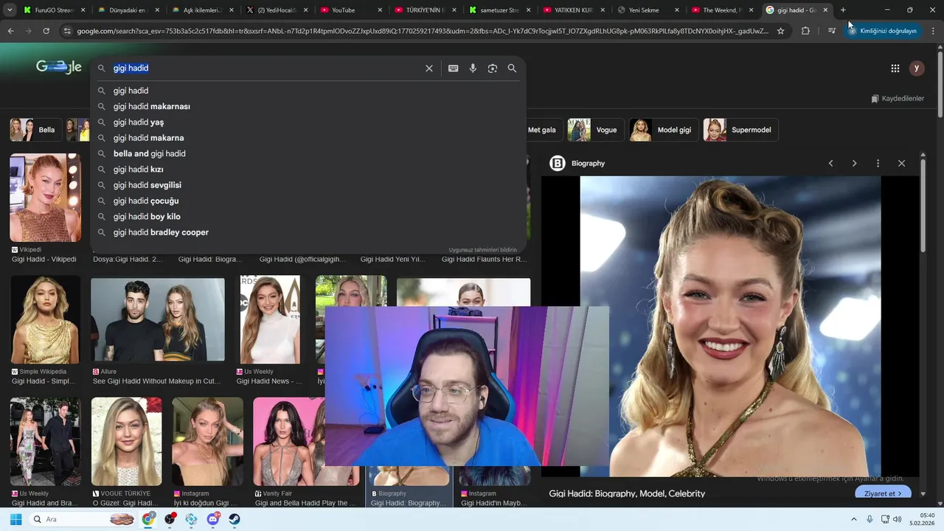Viewport: 944px width, 531px height.
Task: Clear the search box with the X icon
Action: pos(429,68)
